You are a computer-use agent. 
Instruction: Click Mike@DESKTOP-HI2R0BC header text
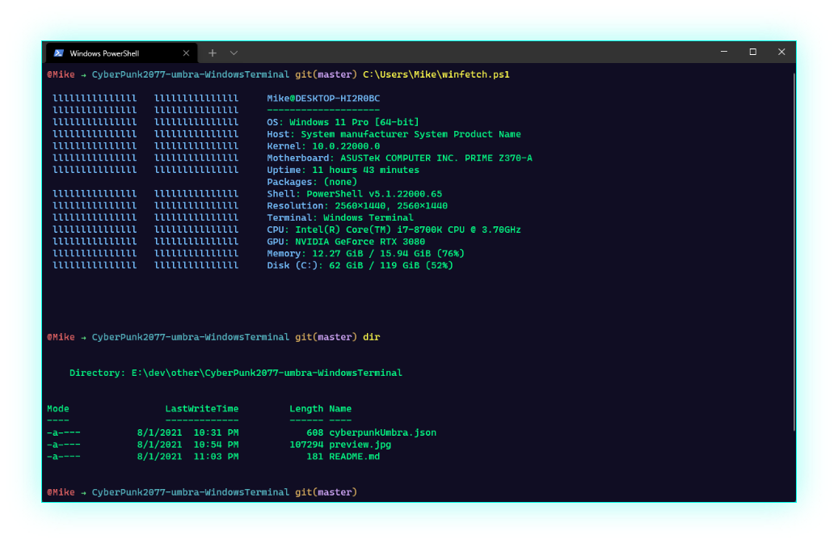pos(323,99)
